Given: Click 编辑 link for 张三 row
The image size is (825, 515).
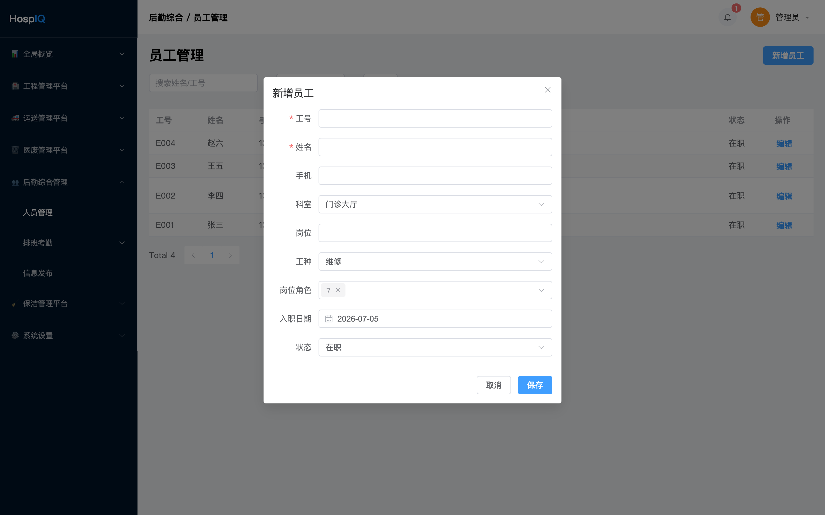Looking at the screenshot, I should [x=784, y=225].
